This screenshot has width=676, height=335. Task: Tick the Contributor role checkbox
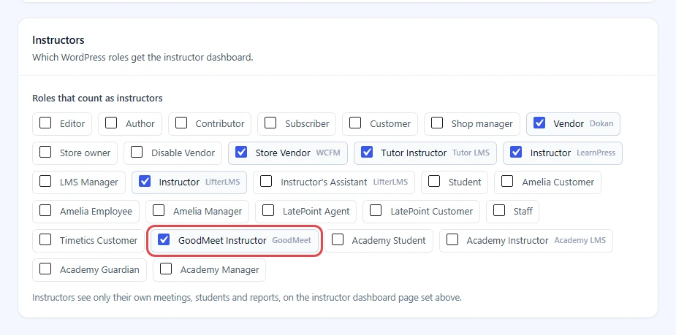181,123
